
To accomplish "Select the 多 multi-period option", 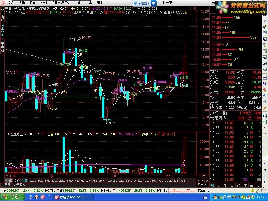I will pos(264,176).
